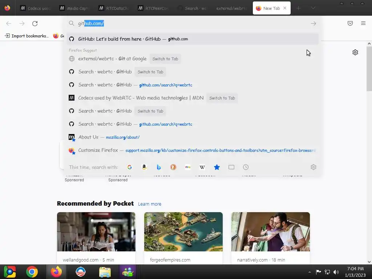Search history with clock icon
This screenshot has width=372, height=279.
[246, 167]
